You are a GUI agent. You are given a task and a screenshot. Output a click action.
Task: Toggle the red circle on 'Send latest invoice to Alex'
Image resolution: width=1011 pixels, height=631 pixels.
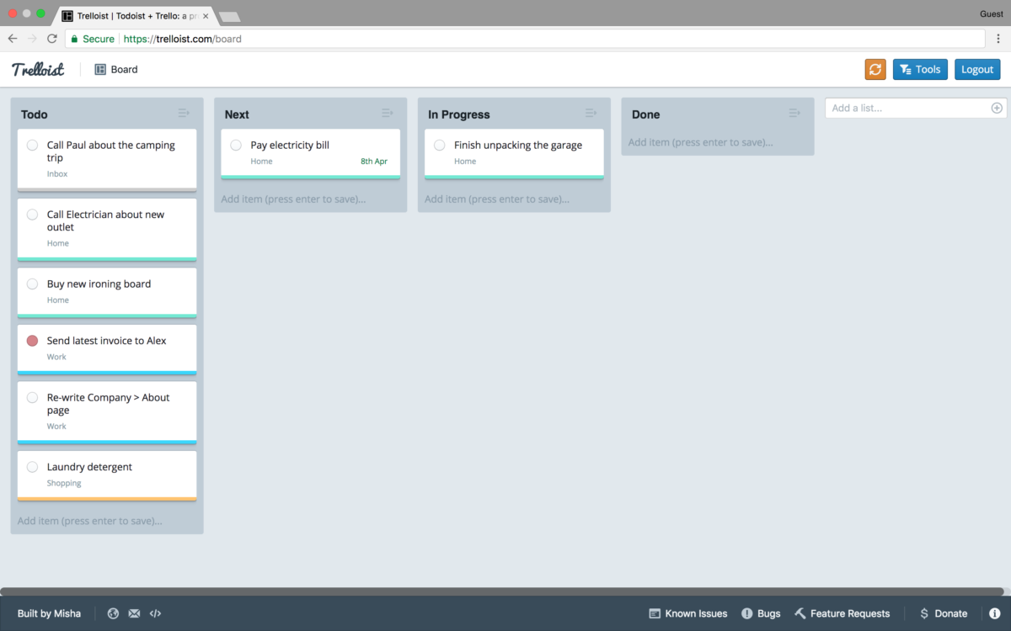click(32, 341)
